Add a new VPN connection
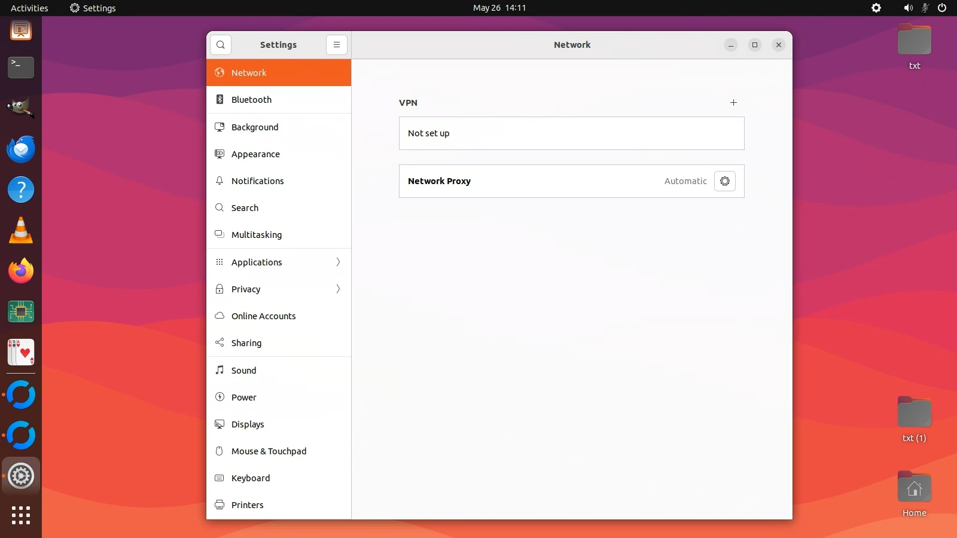The image size is (957, 538). 733,103
